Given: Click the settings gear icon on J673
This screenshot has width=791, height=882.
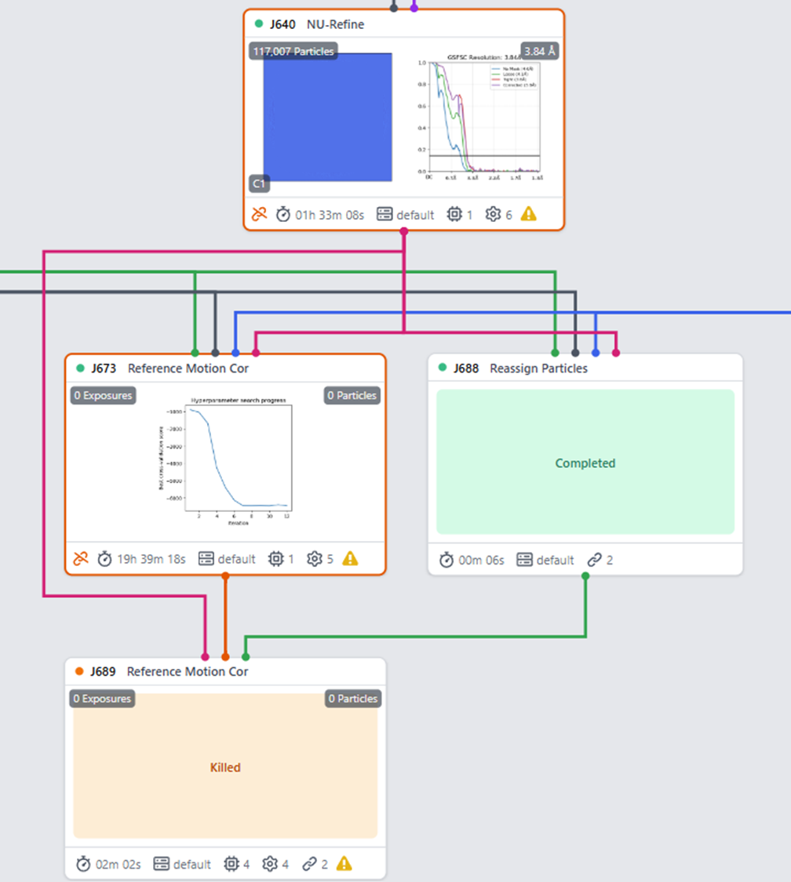Looking at the screenshot, I should coord(315,559).
